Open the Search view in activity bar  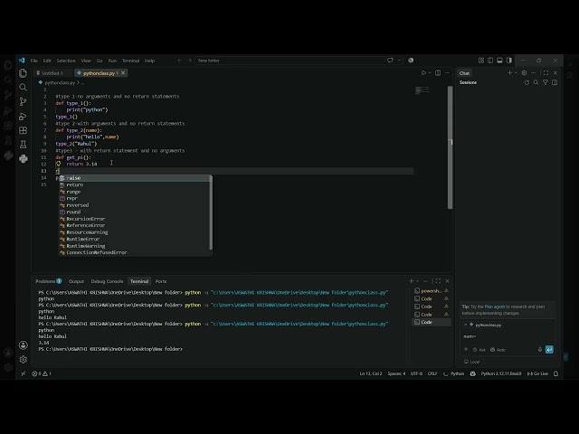[x=23, y=88]
